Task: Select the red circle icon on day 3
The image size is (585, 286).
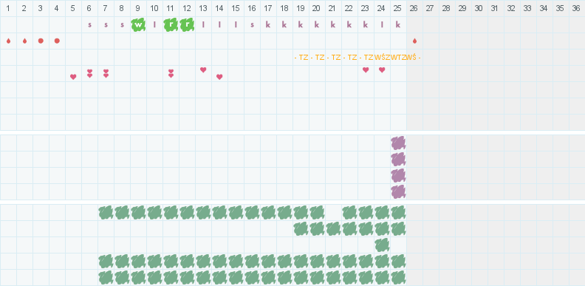Action: 41,41
